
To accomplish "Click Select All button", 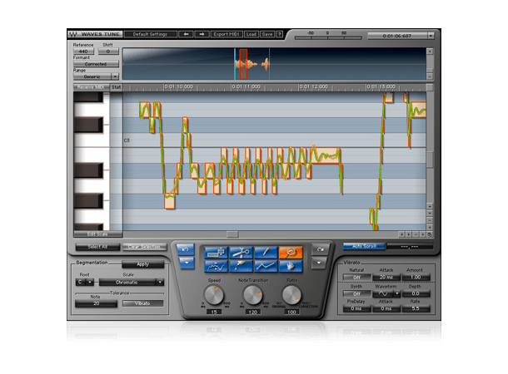I will [97, 247].
